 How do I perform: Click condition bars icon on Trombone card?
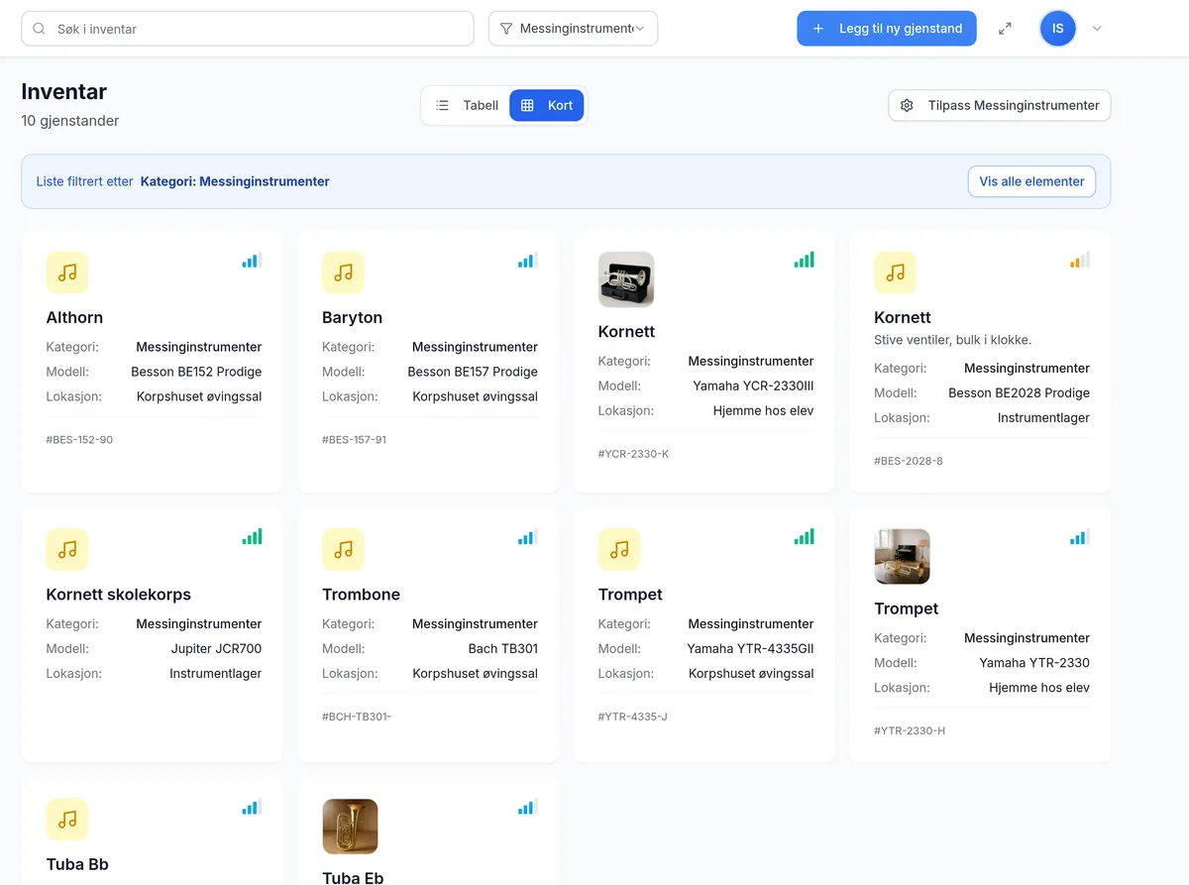[x=527, y=537]
